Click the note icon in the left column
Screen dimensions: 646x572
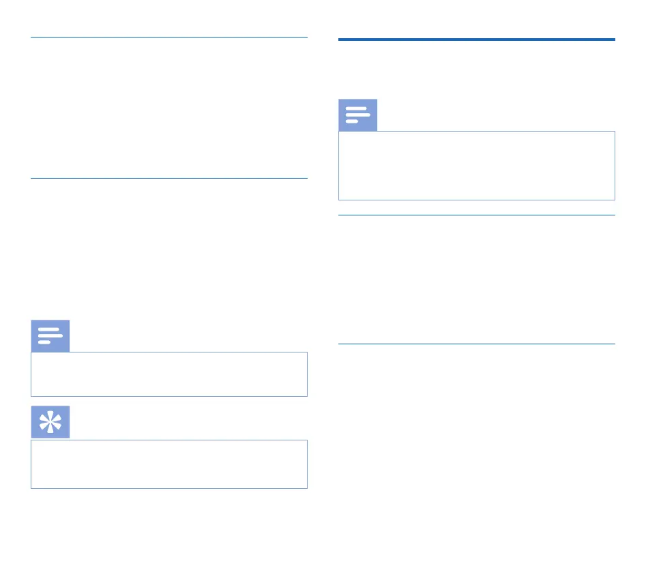coord(50,336)
